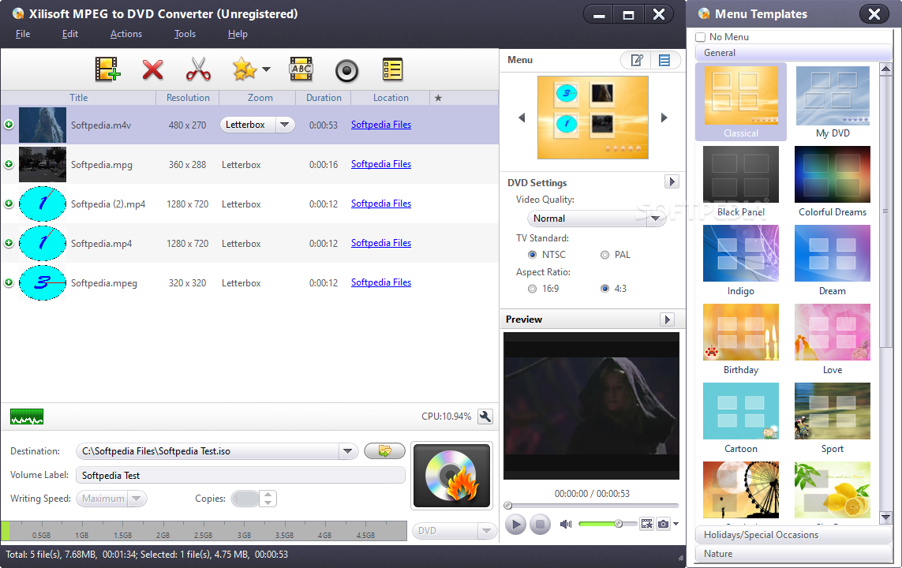Open the effects star dropdown arrow
Image resolution: width=902 pixels, height=568 pixels.
coord(267,69)
